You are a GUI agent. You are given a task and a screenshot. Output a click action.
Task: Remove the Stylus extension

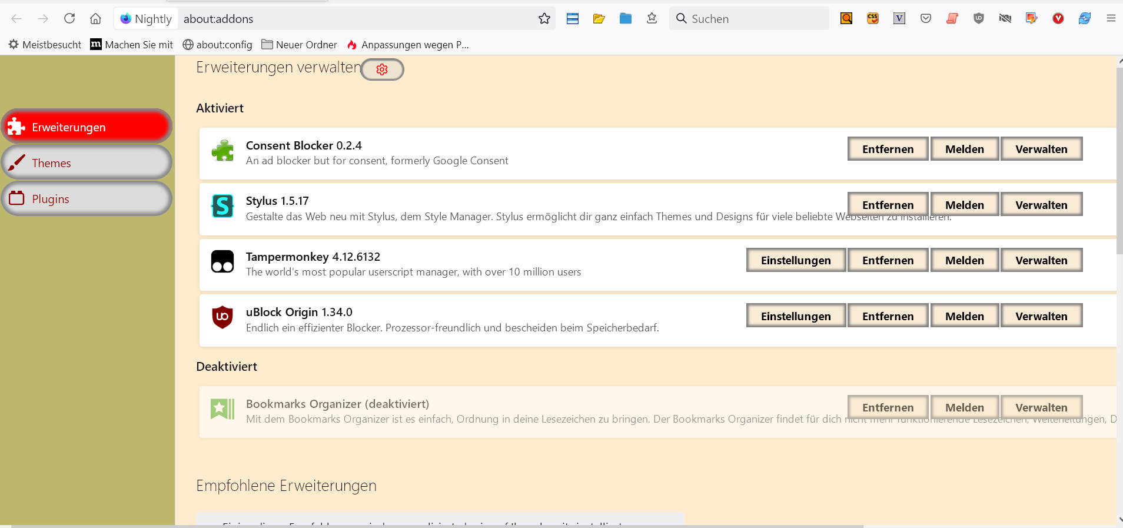coord(888,204)
